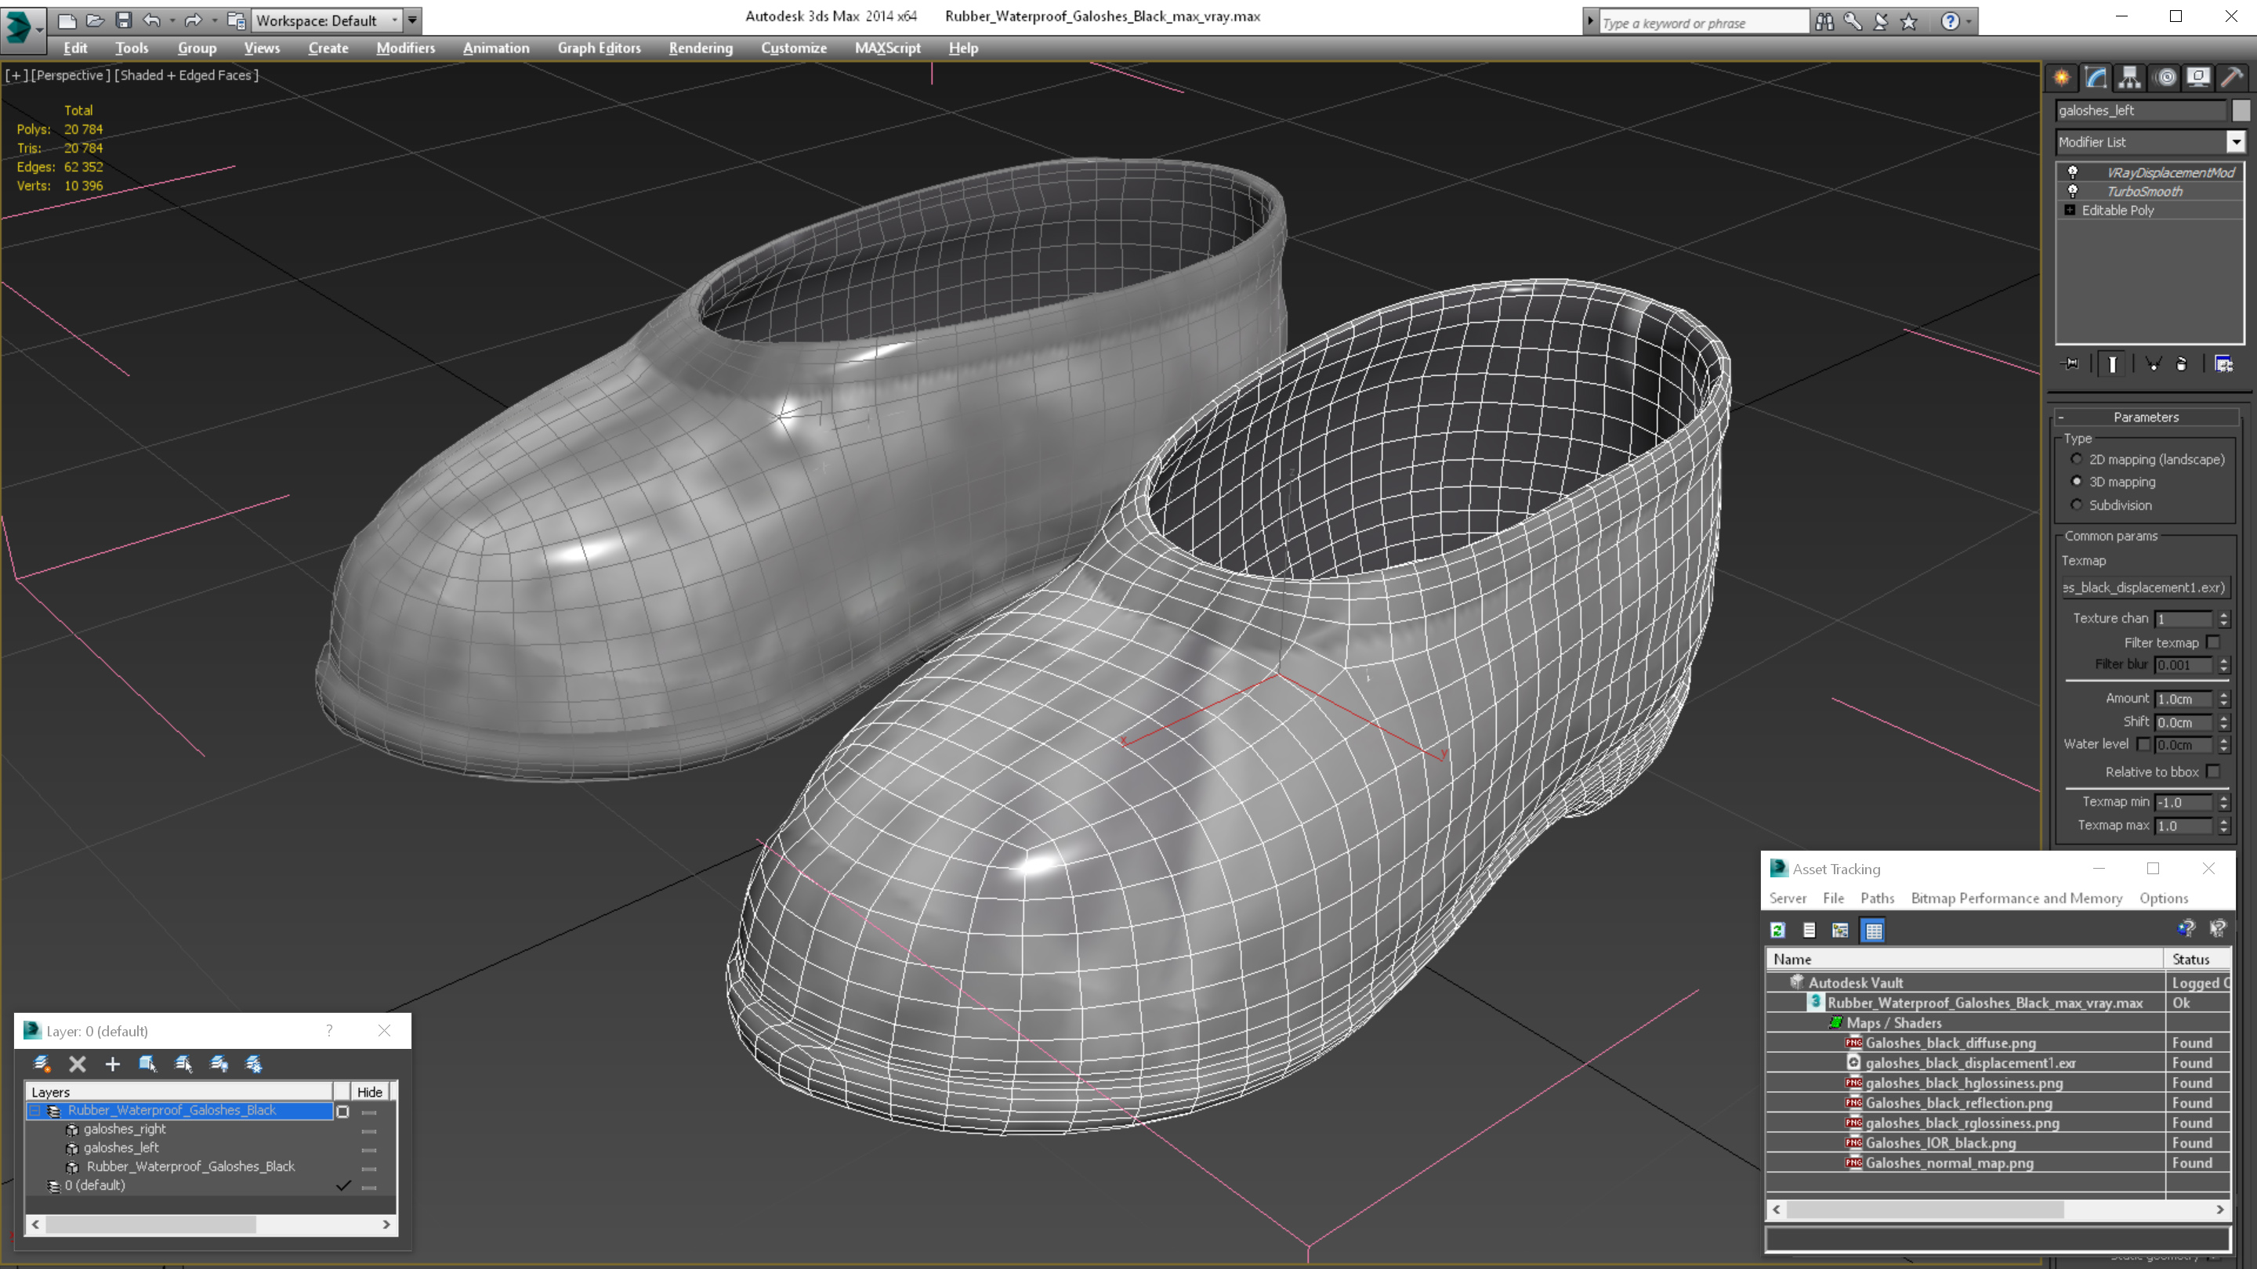2257x1269 pixels.
Task: Open the Display command panel tab
Action: pos(2198,78)
